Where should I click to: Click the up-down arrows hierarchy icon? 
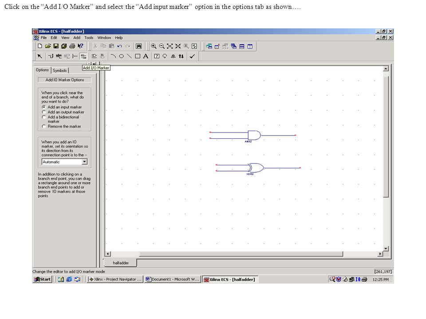(181, 56)
